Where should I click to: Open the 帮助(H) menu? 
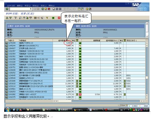tap(52, 5)
